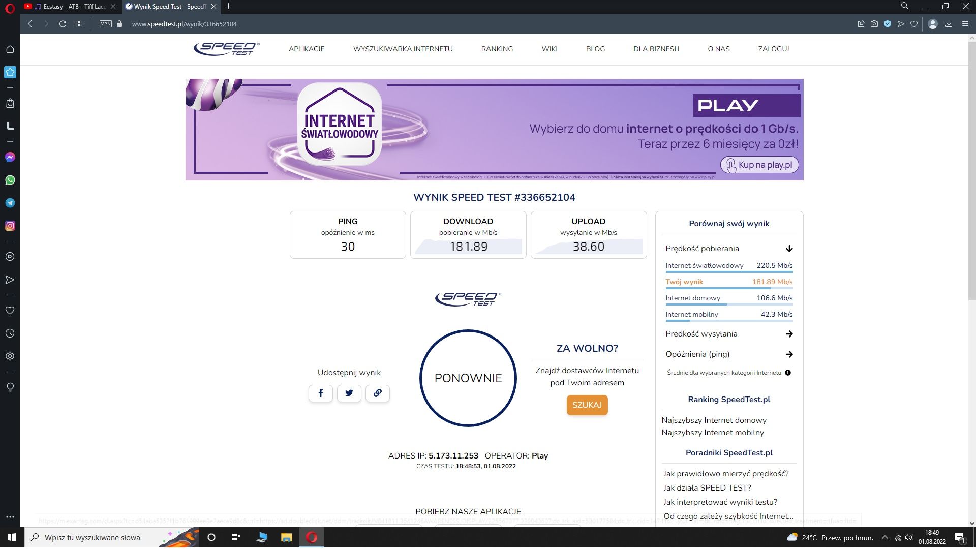Copy result link icon

378,393
